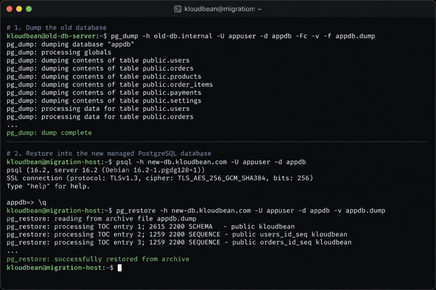
Task: Click the blinking cursor at the last prompt
Action: point(120,267)
